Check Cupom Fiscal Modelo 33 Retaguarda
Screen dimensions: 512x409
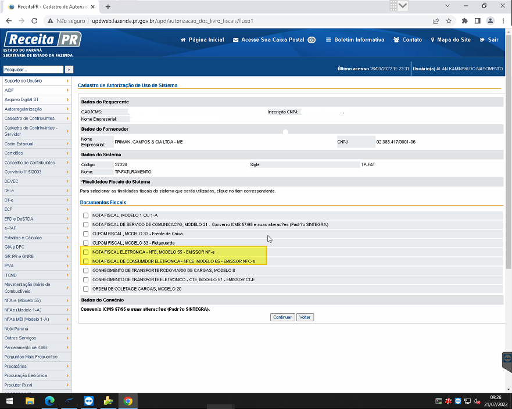tap(85, 243)
